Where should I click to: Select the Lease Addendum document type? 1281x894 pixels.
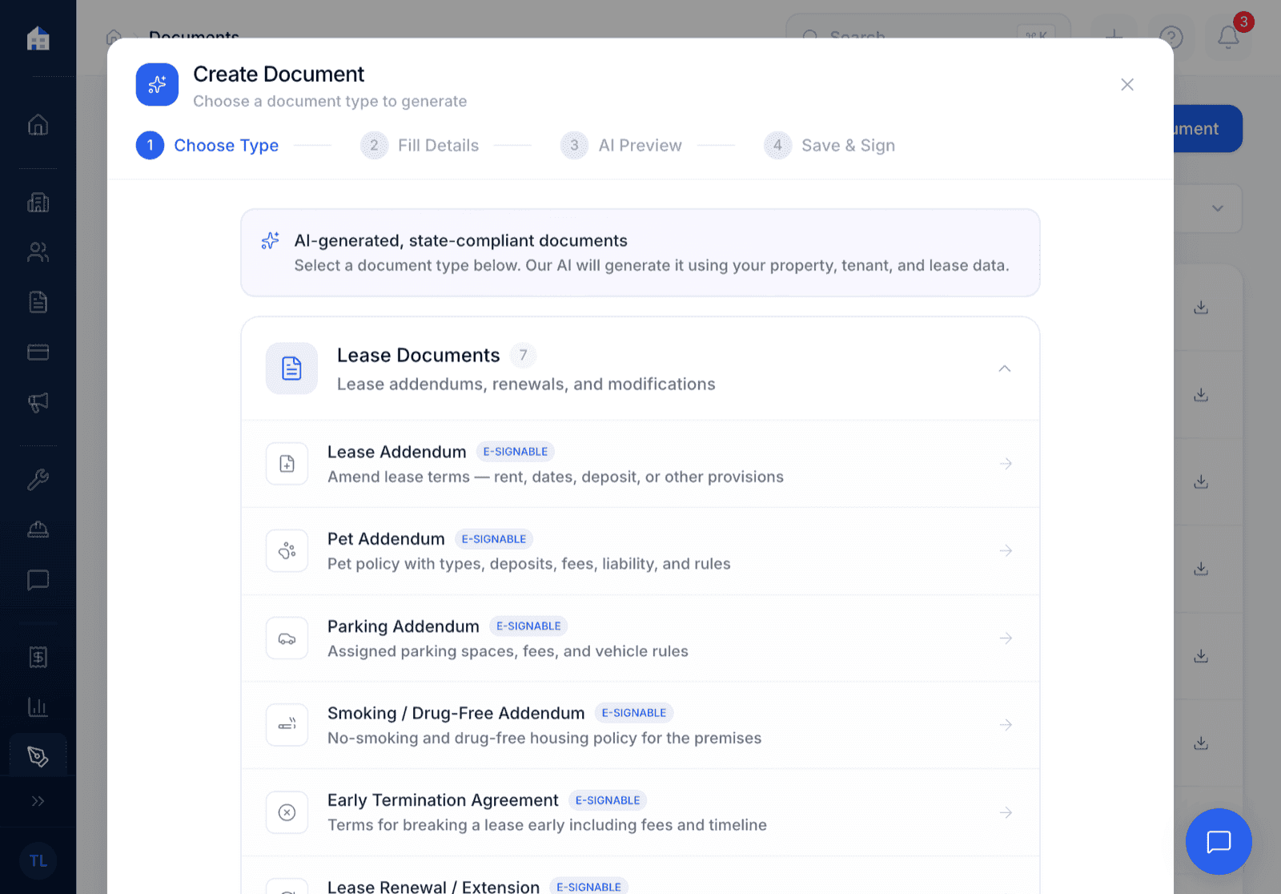(640, 464)
